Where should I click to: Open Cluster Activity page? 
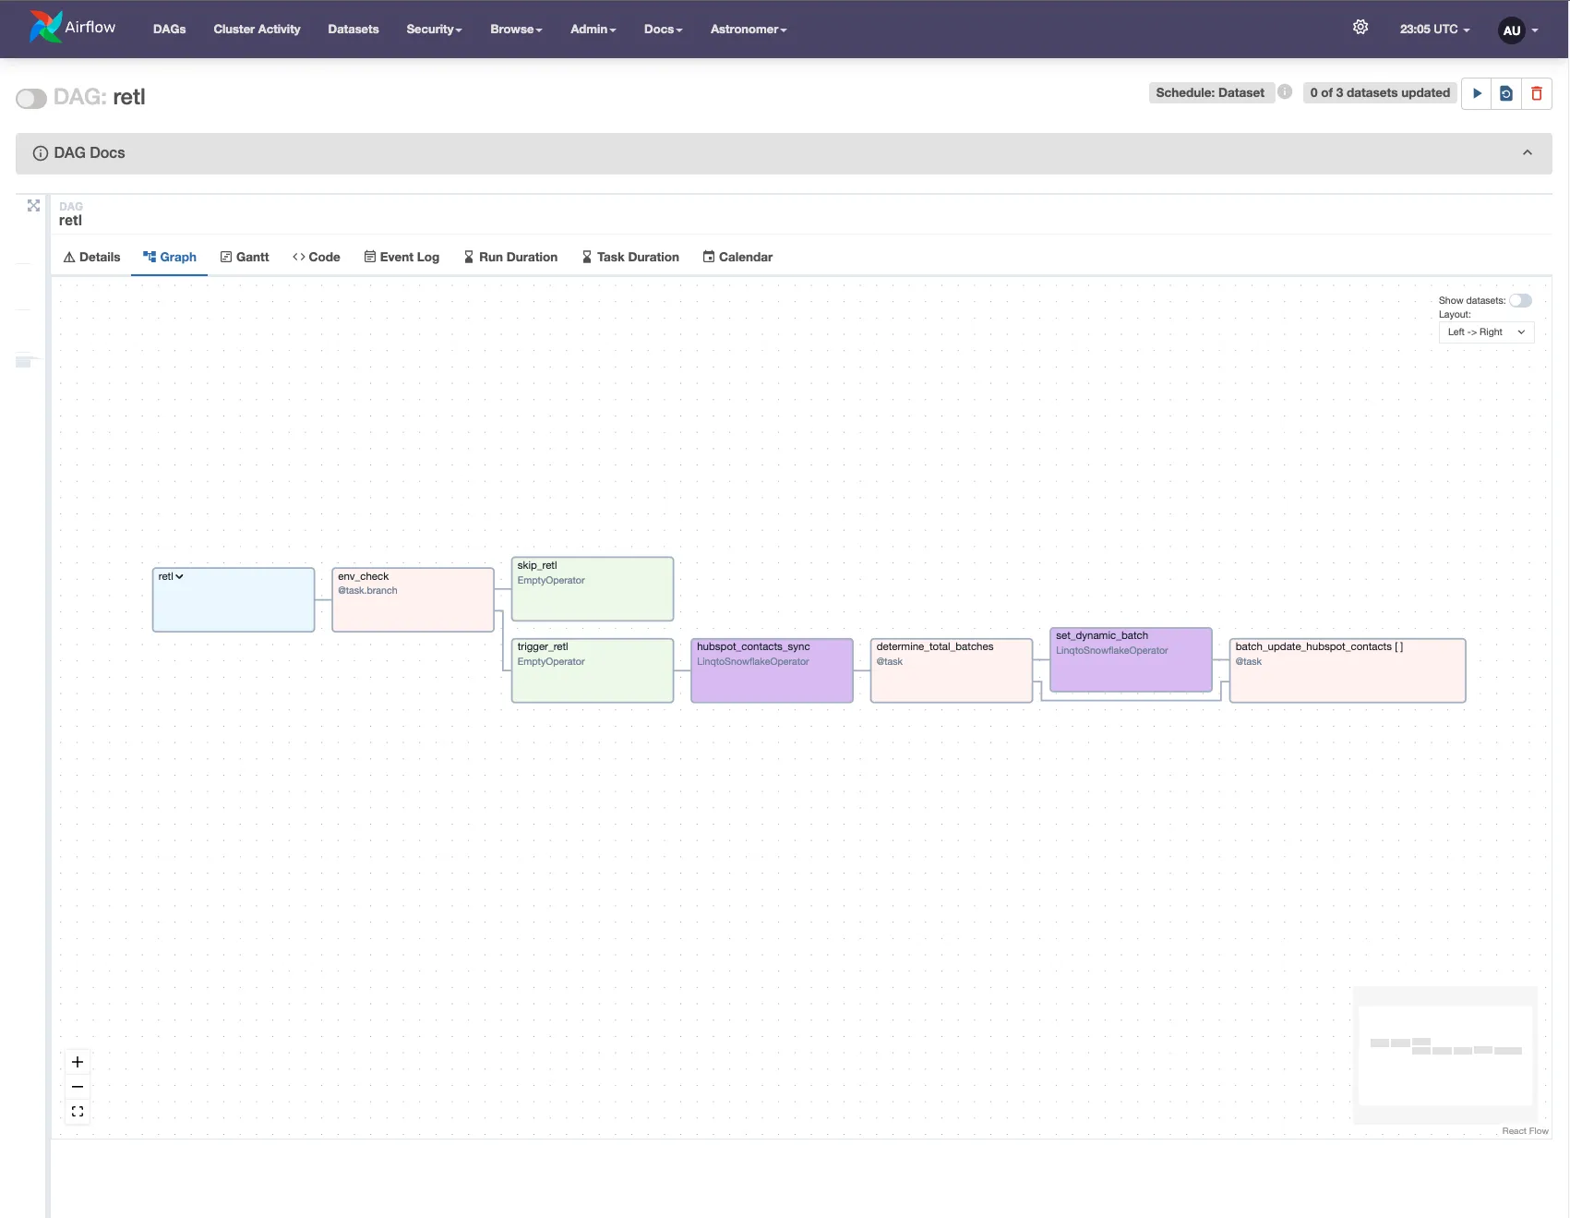tap(257, 30)
